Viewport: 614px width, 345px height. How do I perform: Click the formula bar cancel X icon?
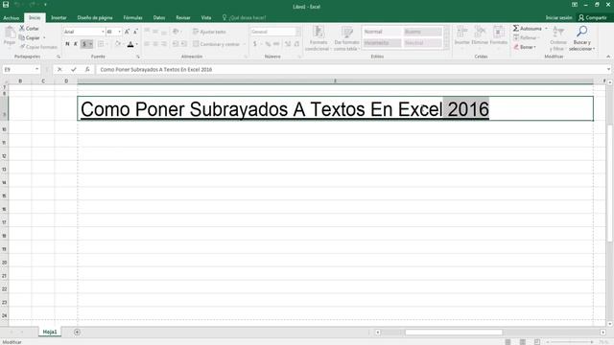pyautogui.click(x=59, y=69)
